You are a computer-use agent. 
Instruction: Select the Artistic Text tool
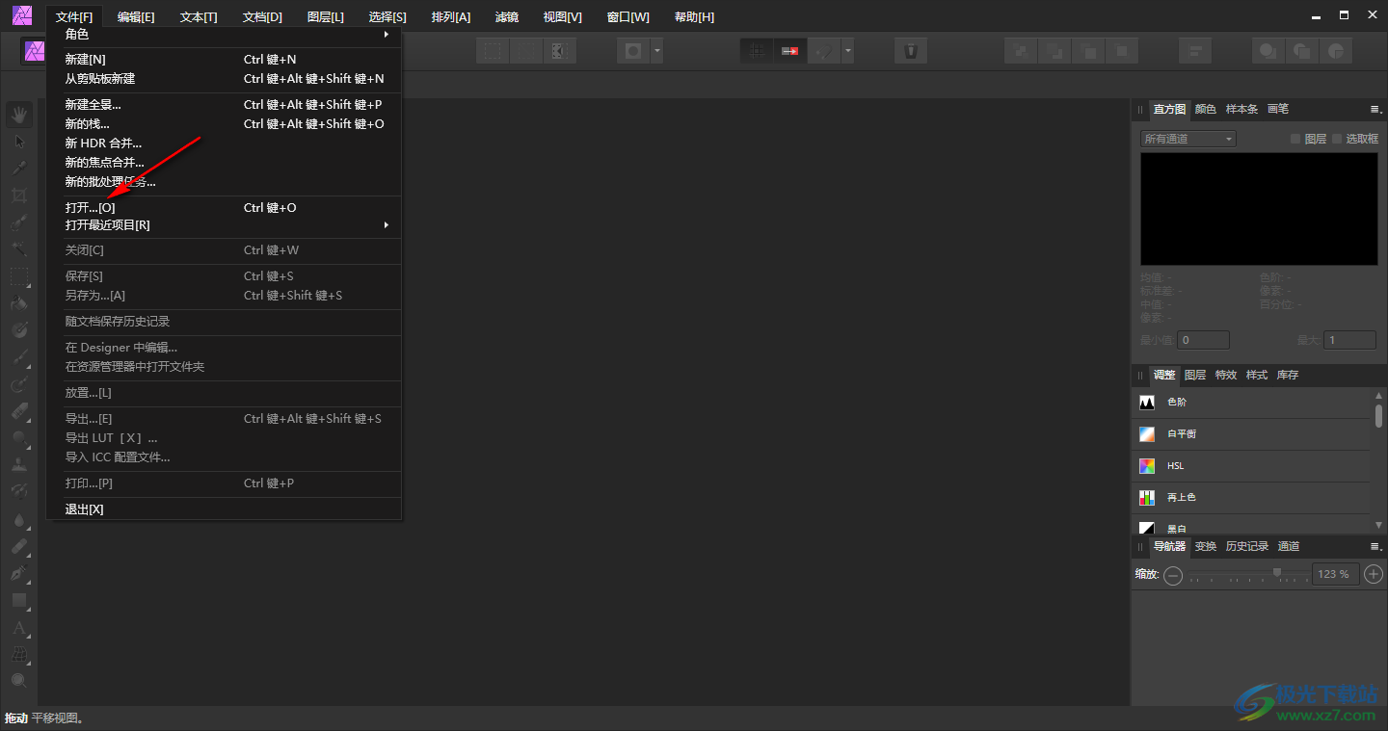coord(19,629)
